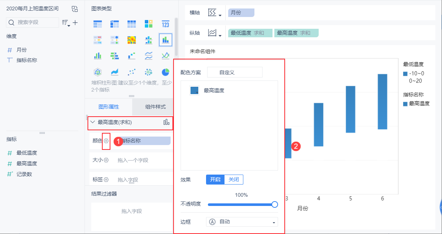
Task: Open the field sort and filter dropdown
Action: (x=66, y=23)
